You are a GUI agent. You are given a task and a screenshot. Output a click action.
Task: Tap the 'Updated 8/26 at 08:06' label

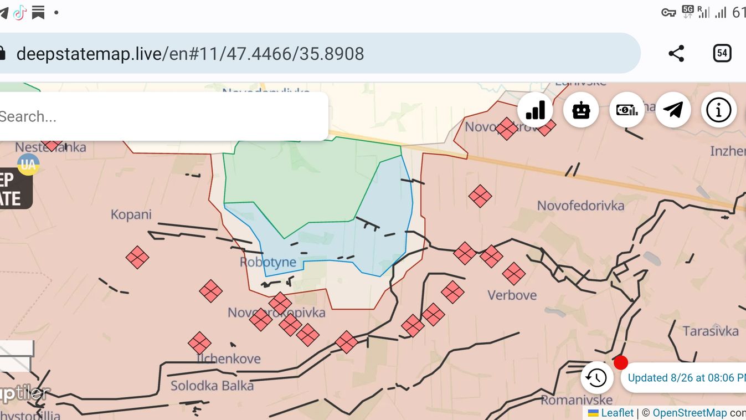pos(686,378)
